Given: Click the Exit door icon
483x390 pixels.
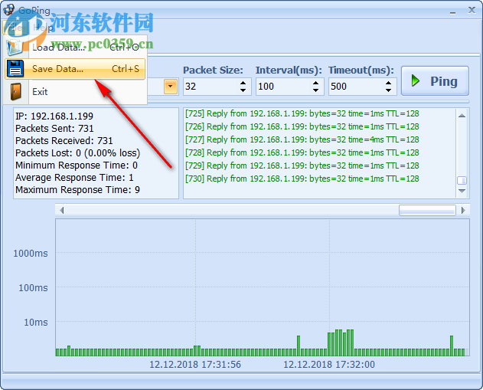Looking at the screenshot, I should click(15, 92).
